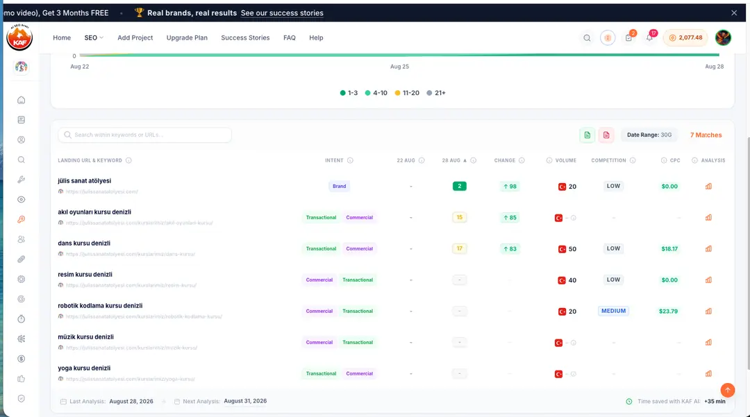Open analysis chart for robotik kodlama kursu denizli
This screenshot has width=750, height=417.
tap(708, 311)
